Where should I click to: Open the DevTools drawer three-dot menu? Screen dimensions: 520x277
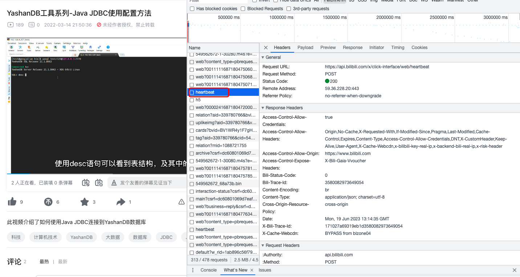(x=193, y=270)
